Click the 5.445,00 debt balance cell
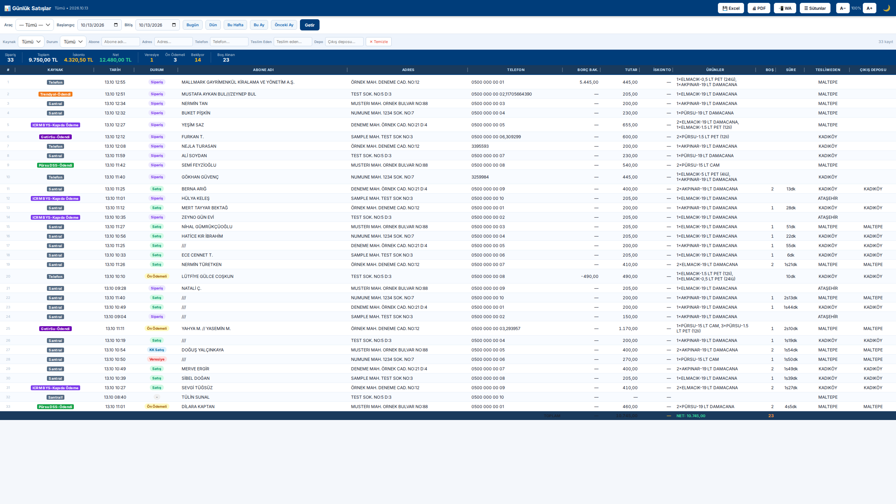Screen dimensions: 896x504 [589, 82]
